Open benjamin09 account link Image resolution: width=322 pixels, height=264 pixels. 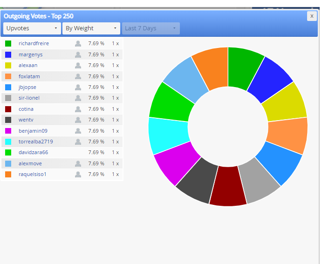point(33,131)
